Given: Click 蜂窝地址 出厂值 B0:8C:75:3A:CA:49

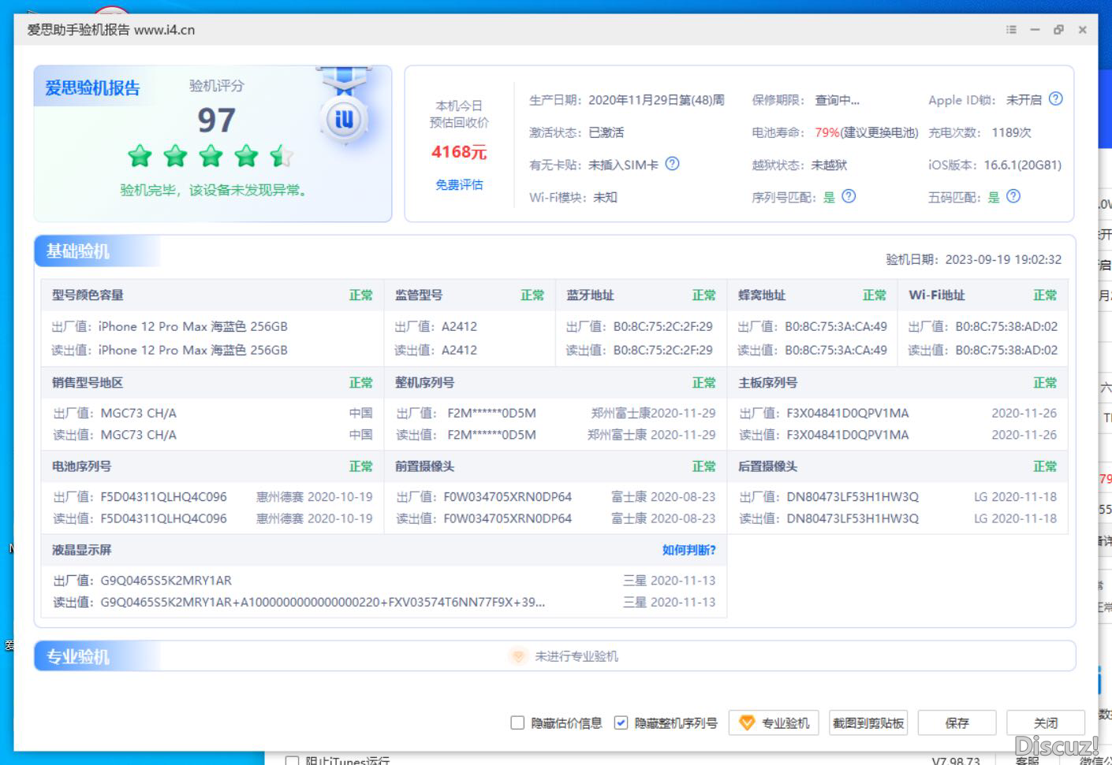Looking at the screenshot, I should [x=835, y=326].
